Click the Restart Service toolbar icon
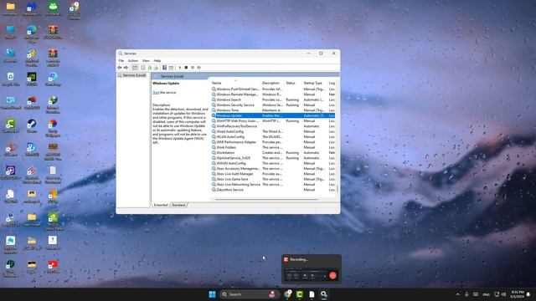The image size is (536, 301). (199, 68)
